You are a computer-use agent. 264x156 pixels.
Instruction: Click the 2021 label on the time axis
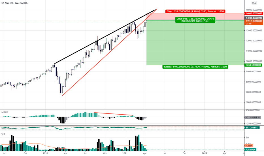click(125, 153)
